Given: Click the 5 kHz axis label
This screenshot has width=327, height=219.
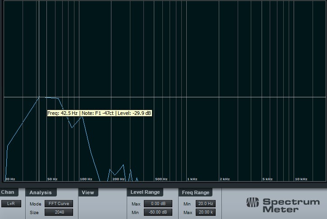Looking at the screenshot, I should pyautogui.click(x=267, y=179).
